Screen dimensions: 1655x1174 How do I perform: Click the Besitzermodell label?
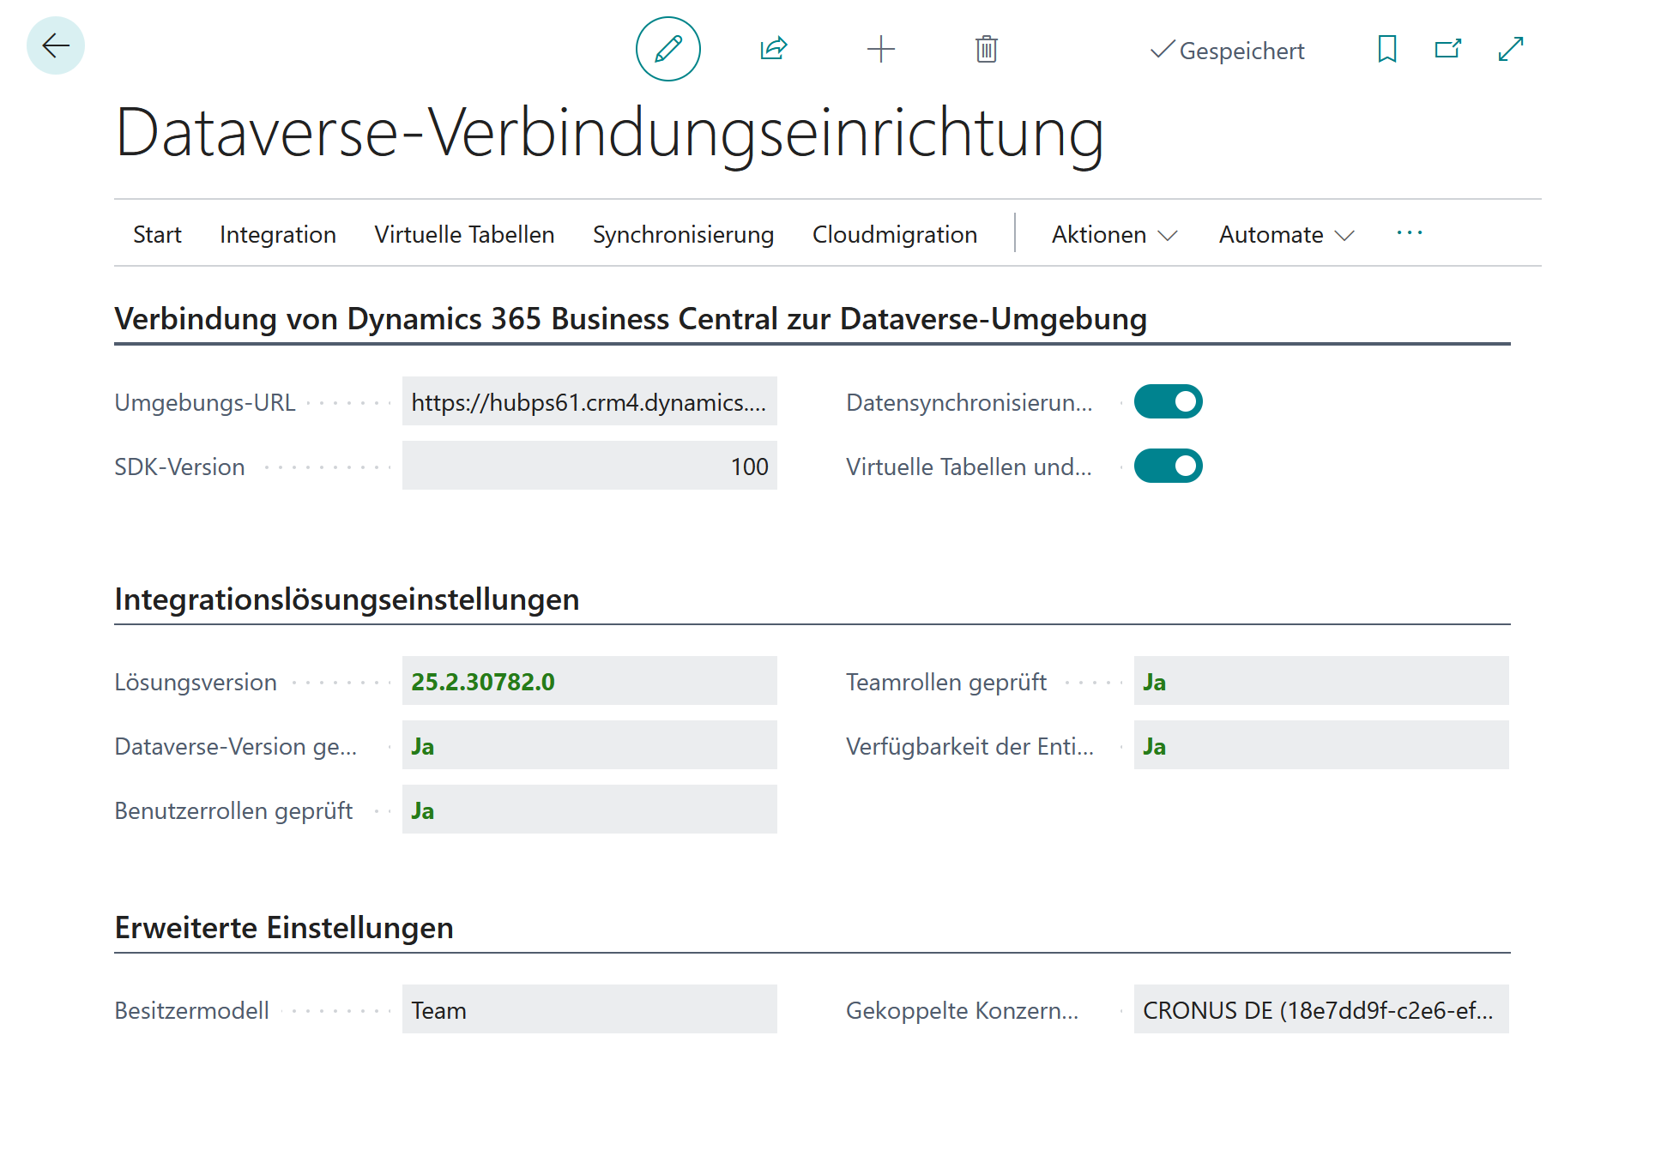pyautogui.click(x=191, y=1010)
